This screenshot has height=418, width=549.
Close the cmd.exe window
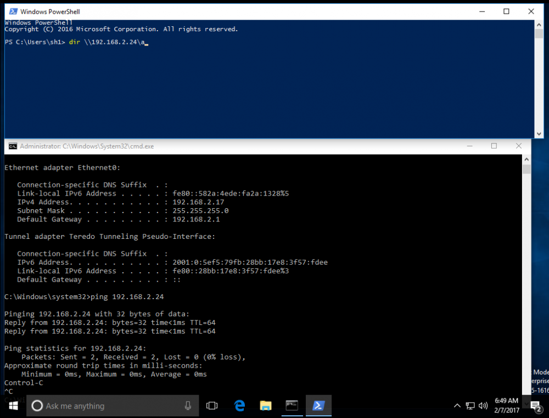(519, 146)
